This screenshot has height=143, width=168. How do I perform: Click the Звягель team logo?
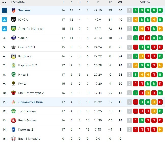(14, 10)
